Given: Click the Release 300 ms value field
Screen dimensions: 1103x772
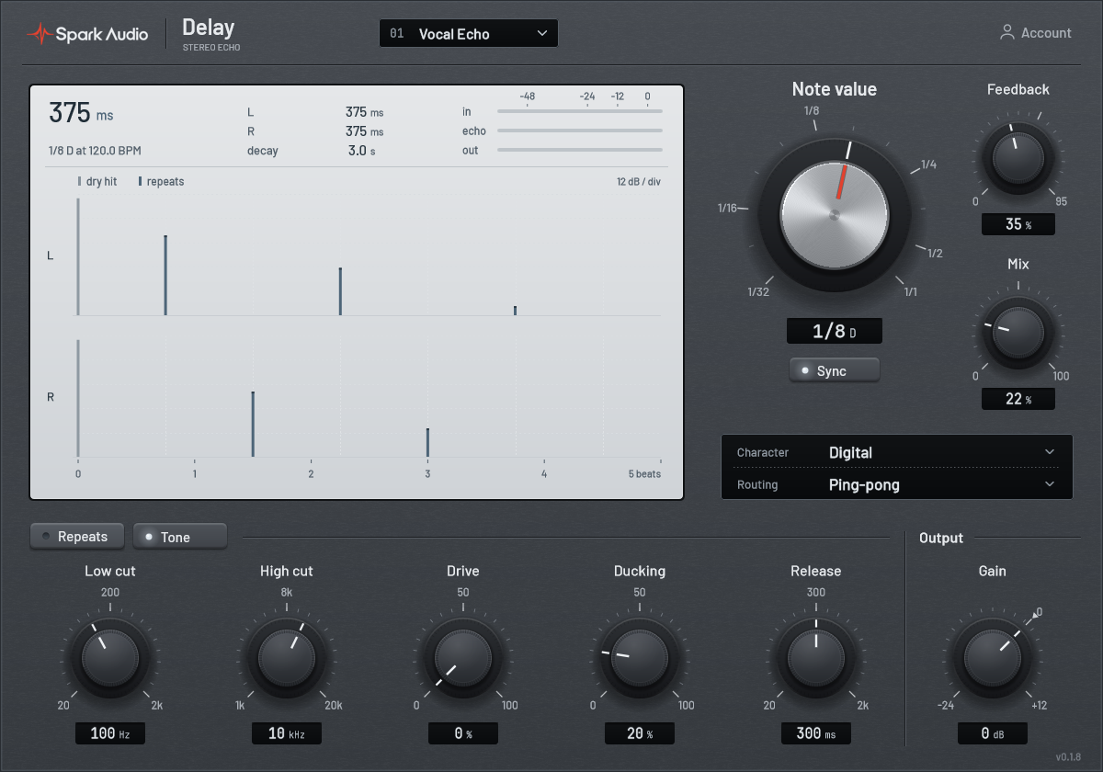Looking at the screenshot, I should pyautogui.click(x=816, y=733).
